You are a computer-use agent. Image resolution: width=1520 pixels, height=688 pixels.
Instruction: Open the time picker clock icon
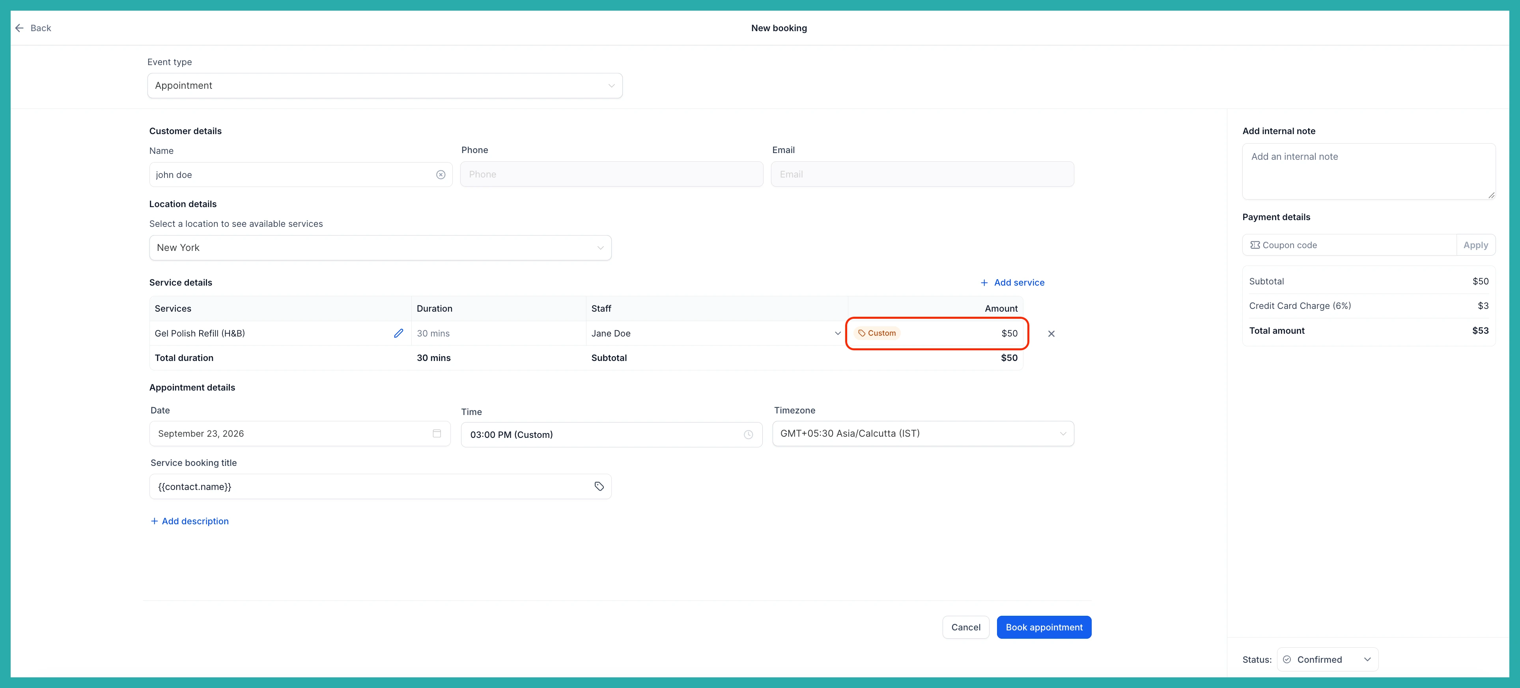pos(748,434)
